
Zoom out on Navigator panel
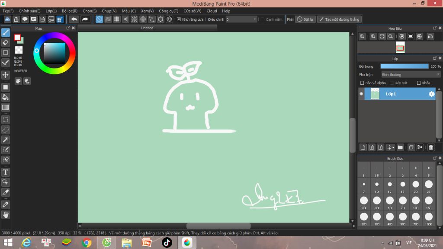391,36
